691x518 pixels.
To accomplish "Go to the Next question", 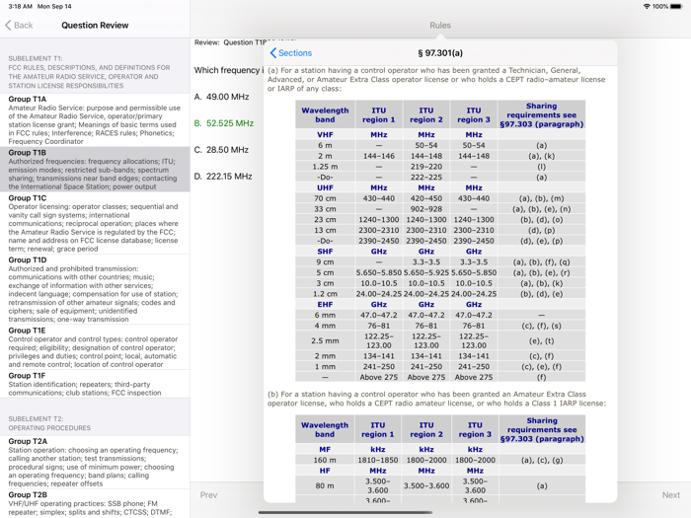I will 670,495.
